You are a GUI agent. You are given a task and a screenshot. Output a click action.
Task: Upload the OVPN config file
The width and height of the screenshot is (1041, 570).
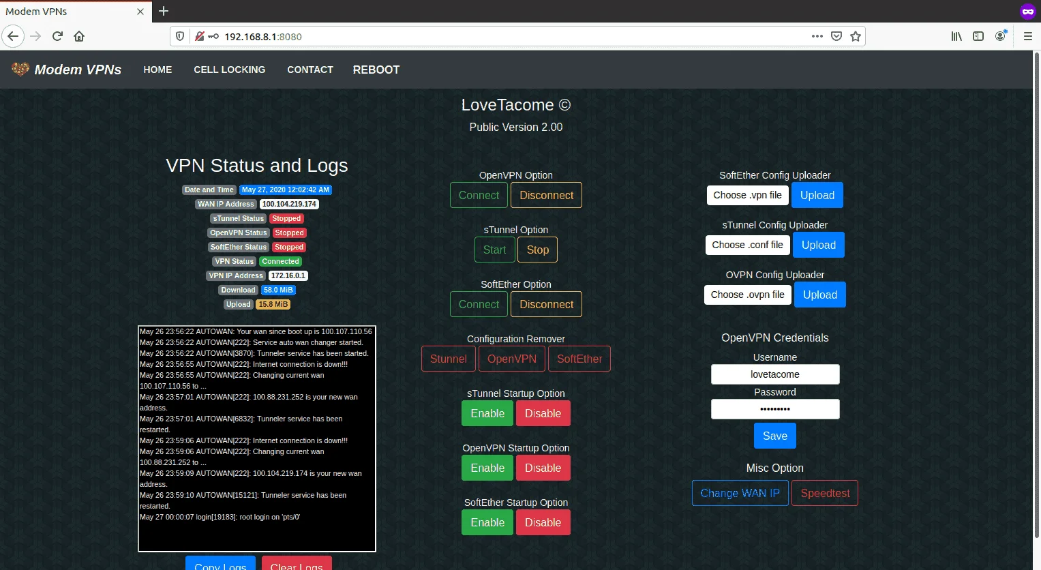[x=820, y=295]
